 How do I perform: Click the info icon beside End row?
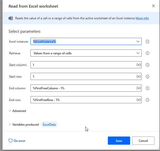[147, 100]
